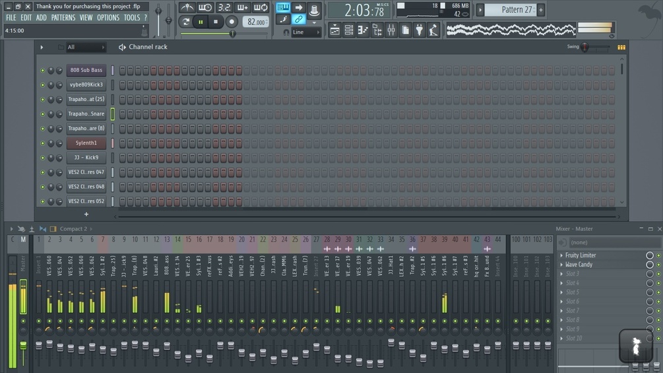Toggle the pattern/song mode button
This screenshot has width=663, height=373.
185,22
